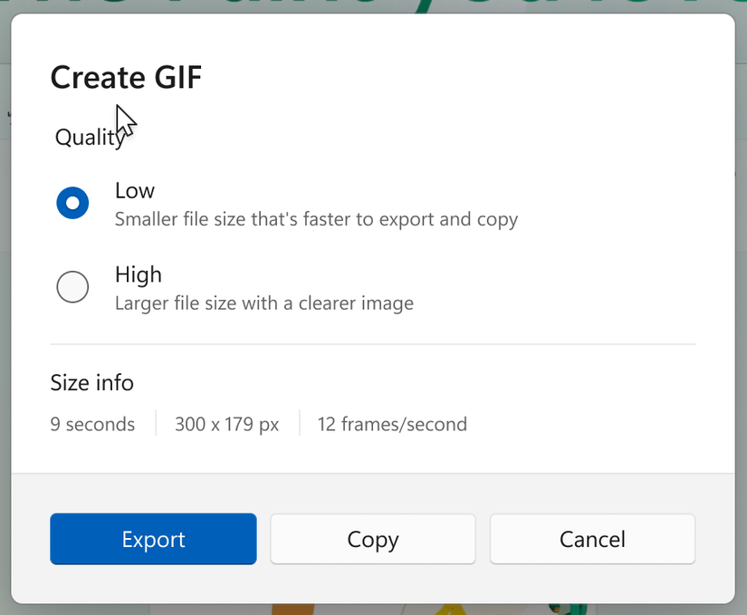This screenshot has width=747, height=615.
Task: Click the Create GIF dialog title
Action: tap(126, 78)
